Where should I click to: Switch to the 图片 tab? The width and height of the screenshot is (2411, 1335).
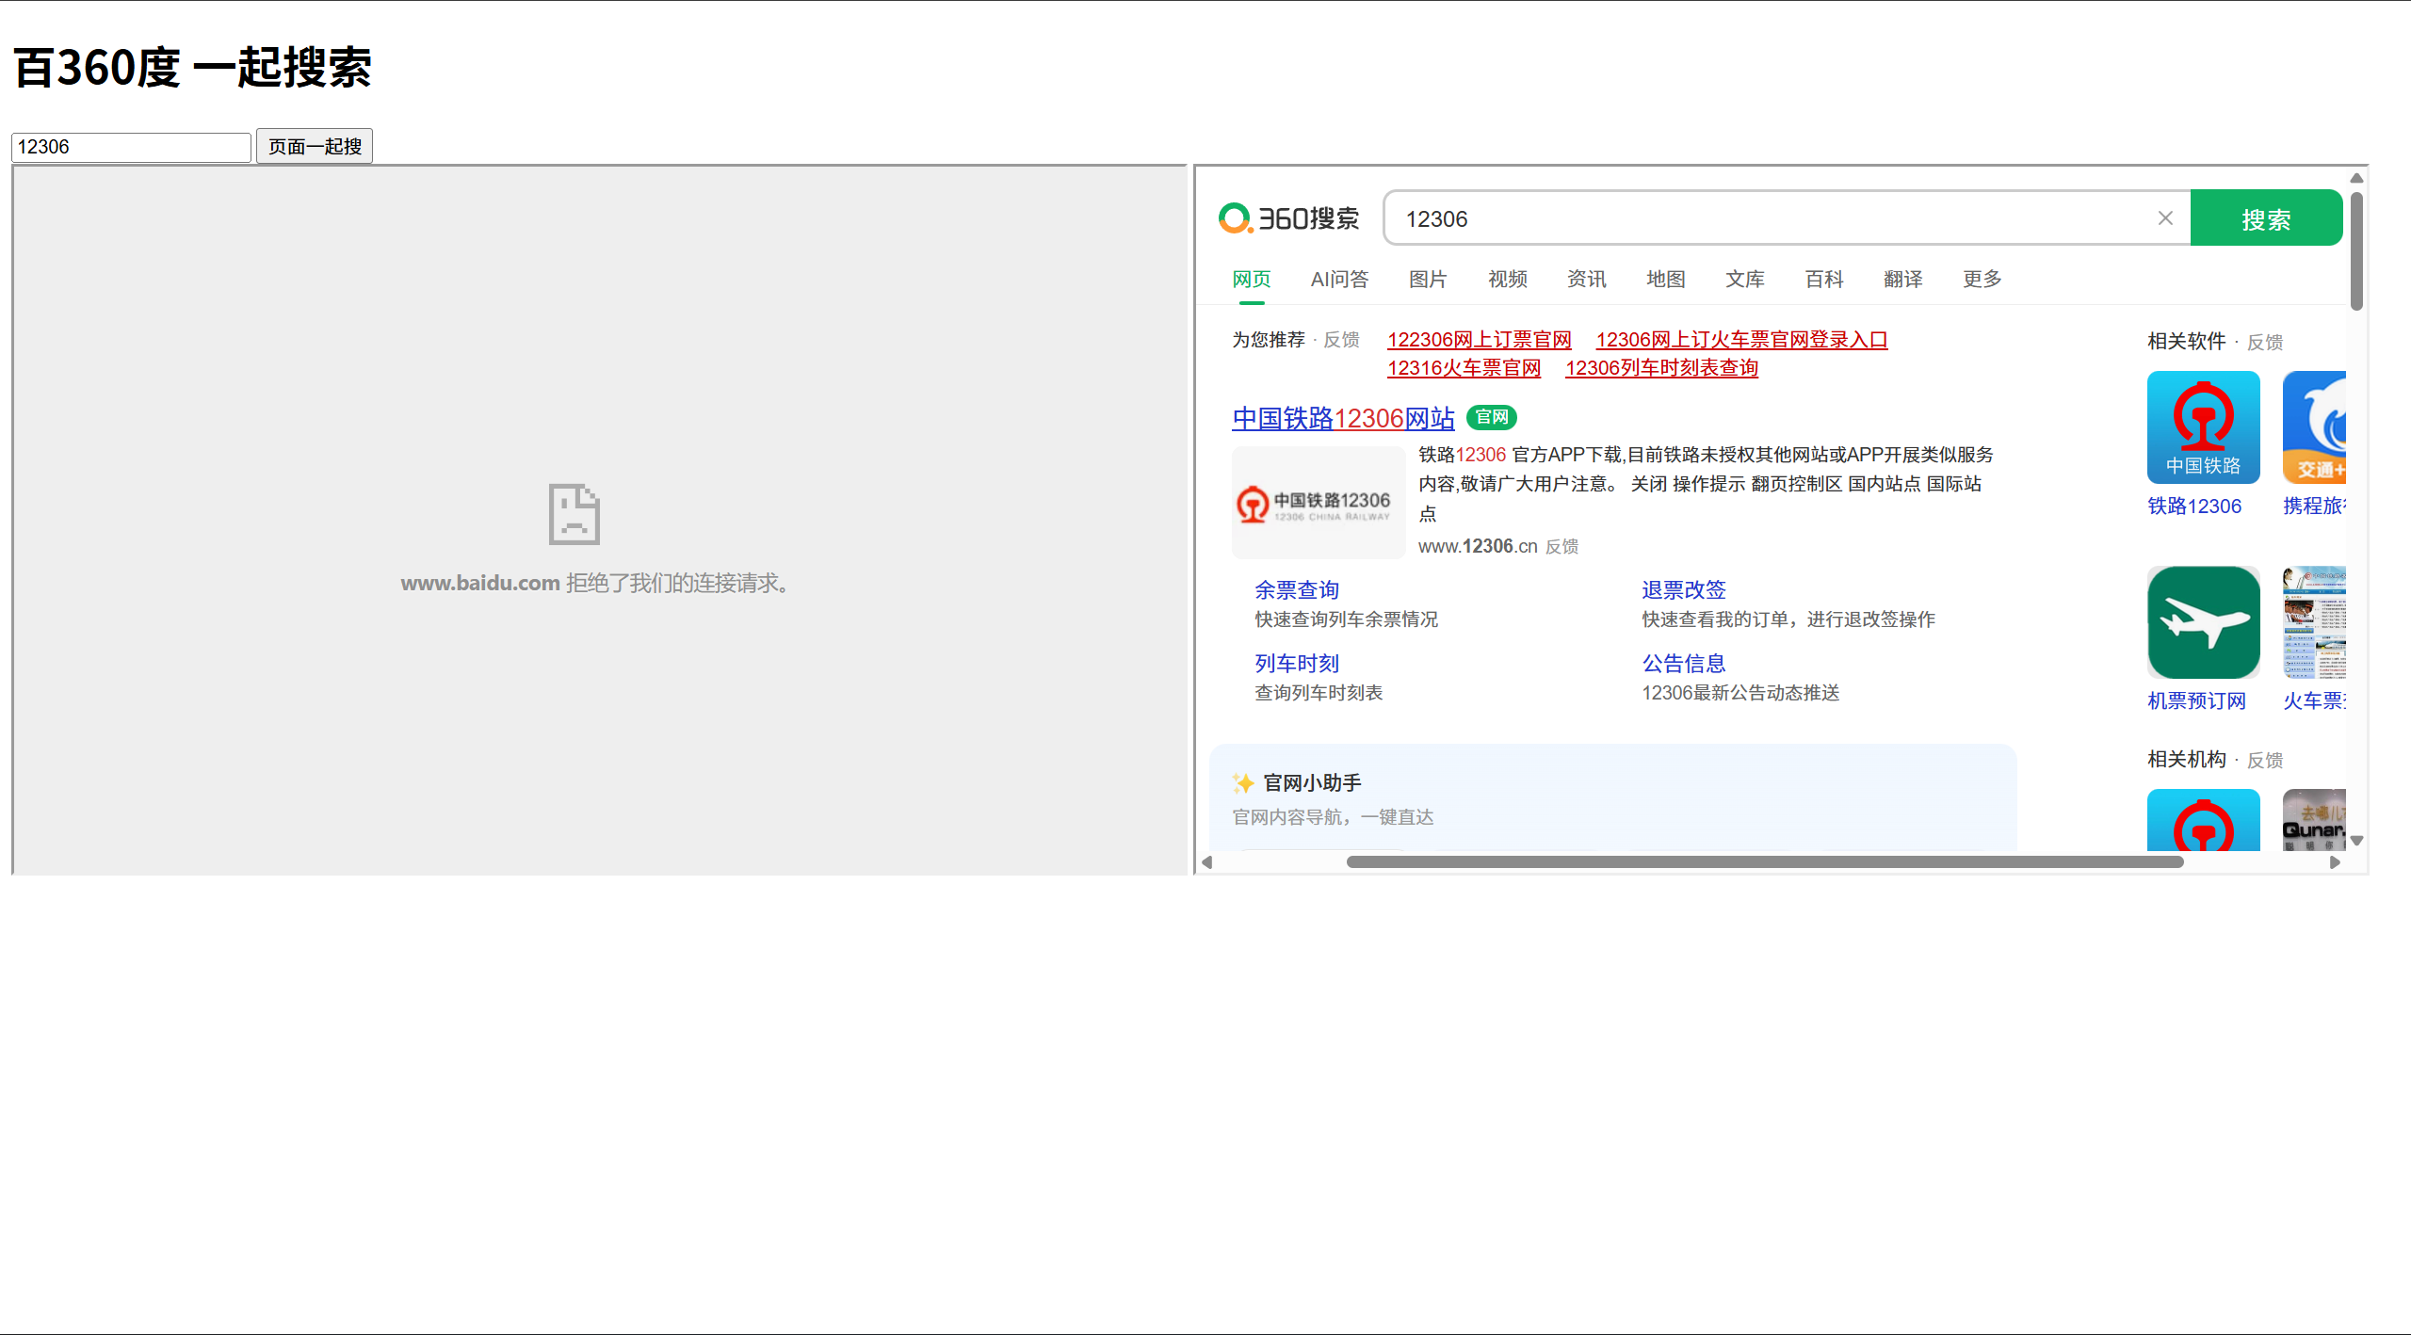(x=1427, y=279)
